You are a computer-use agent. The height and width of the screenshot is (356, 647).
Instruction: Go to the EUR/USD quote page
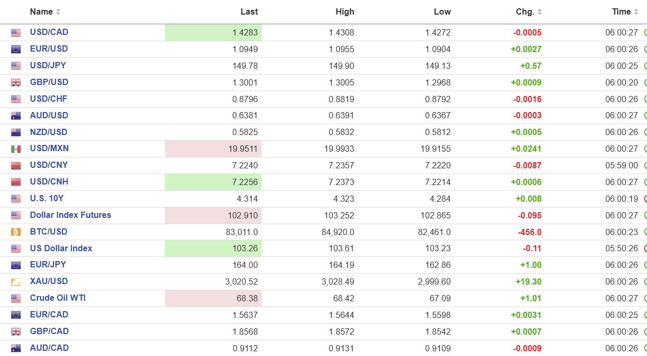coord(49,49)
